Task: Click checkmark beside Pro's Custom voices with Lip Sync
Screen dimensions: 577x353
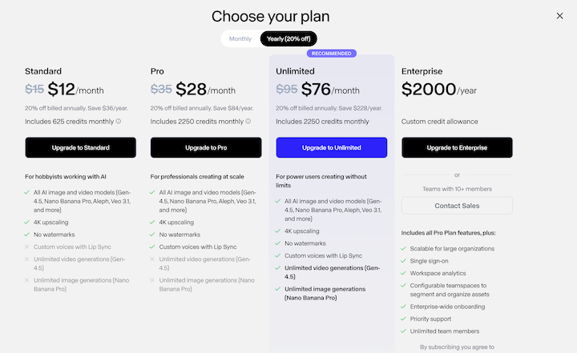Action: (x=153, y=247)
